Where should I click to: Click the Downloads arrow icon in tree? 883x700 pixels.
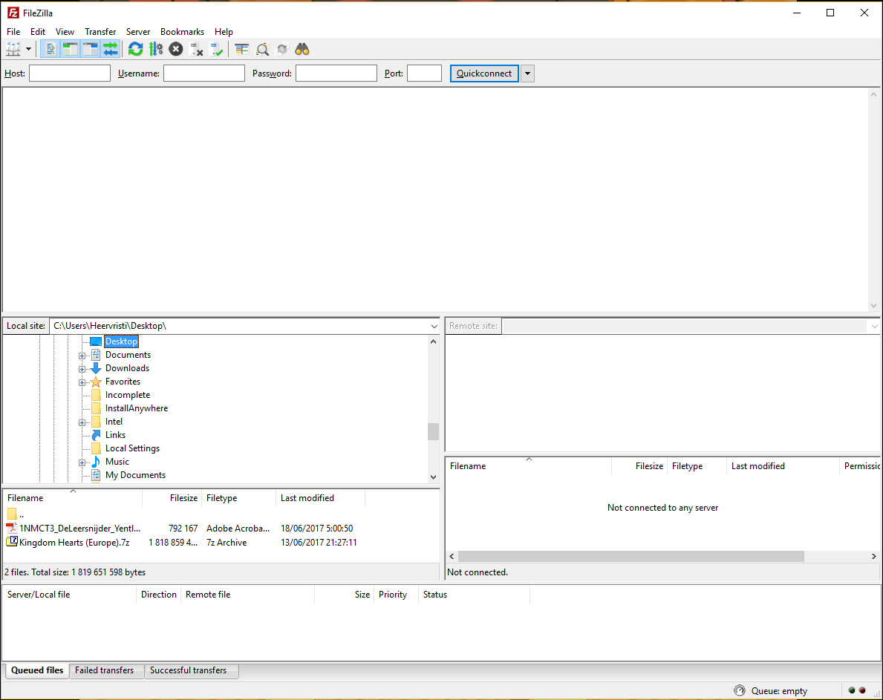click(96, 369)
